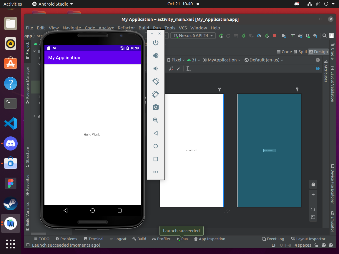Open the App Inspection tool window
339x254 pixels.
tap(210, 239)
